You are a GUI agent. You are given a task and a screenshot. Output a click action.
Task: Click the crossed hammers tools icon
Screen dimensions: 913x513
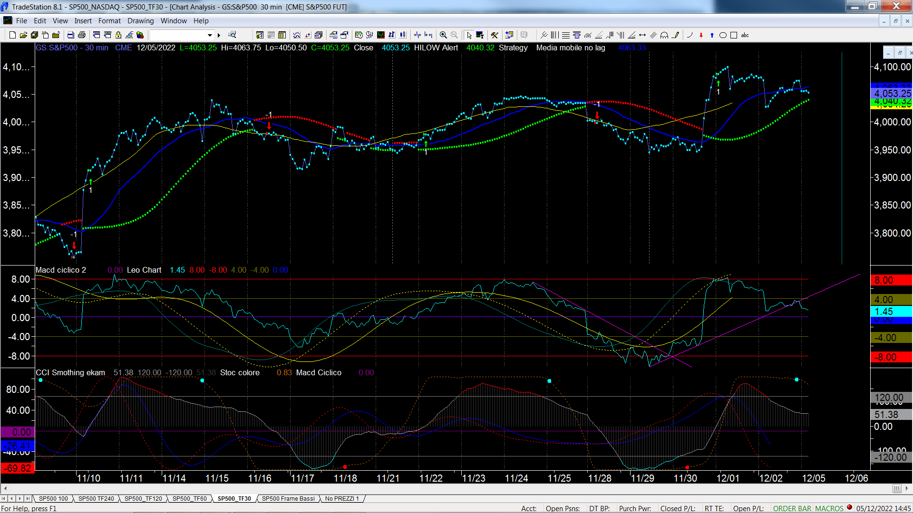(495, 35)
